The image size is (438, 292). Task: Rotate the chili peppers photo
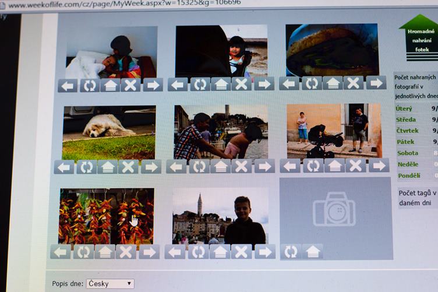tap(83, 252)
